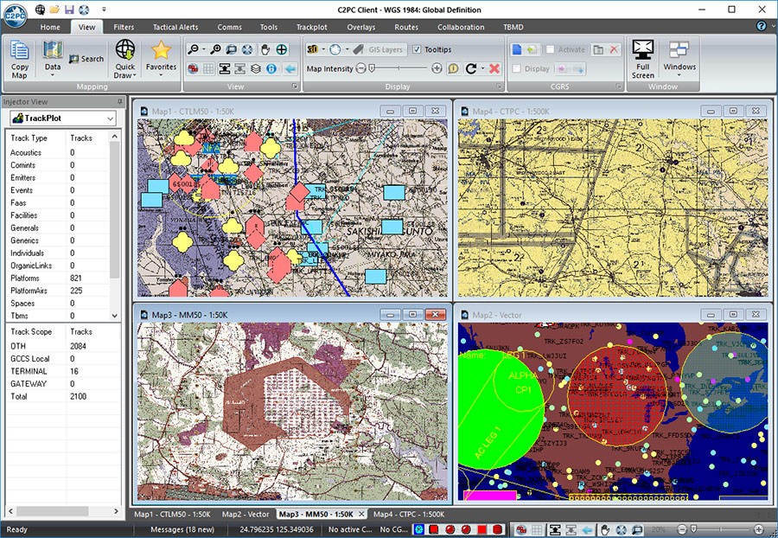Image resolution: width=778 pixels, height=538 pixels.
Task: Adjust the Map Intensity slider
Action: click(x=372, y=68)
